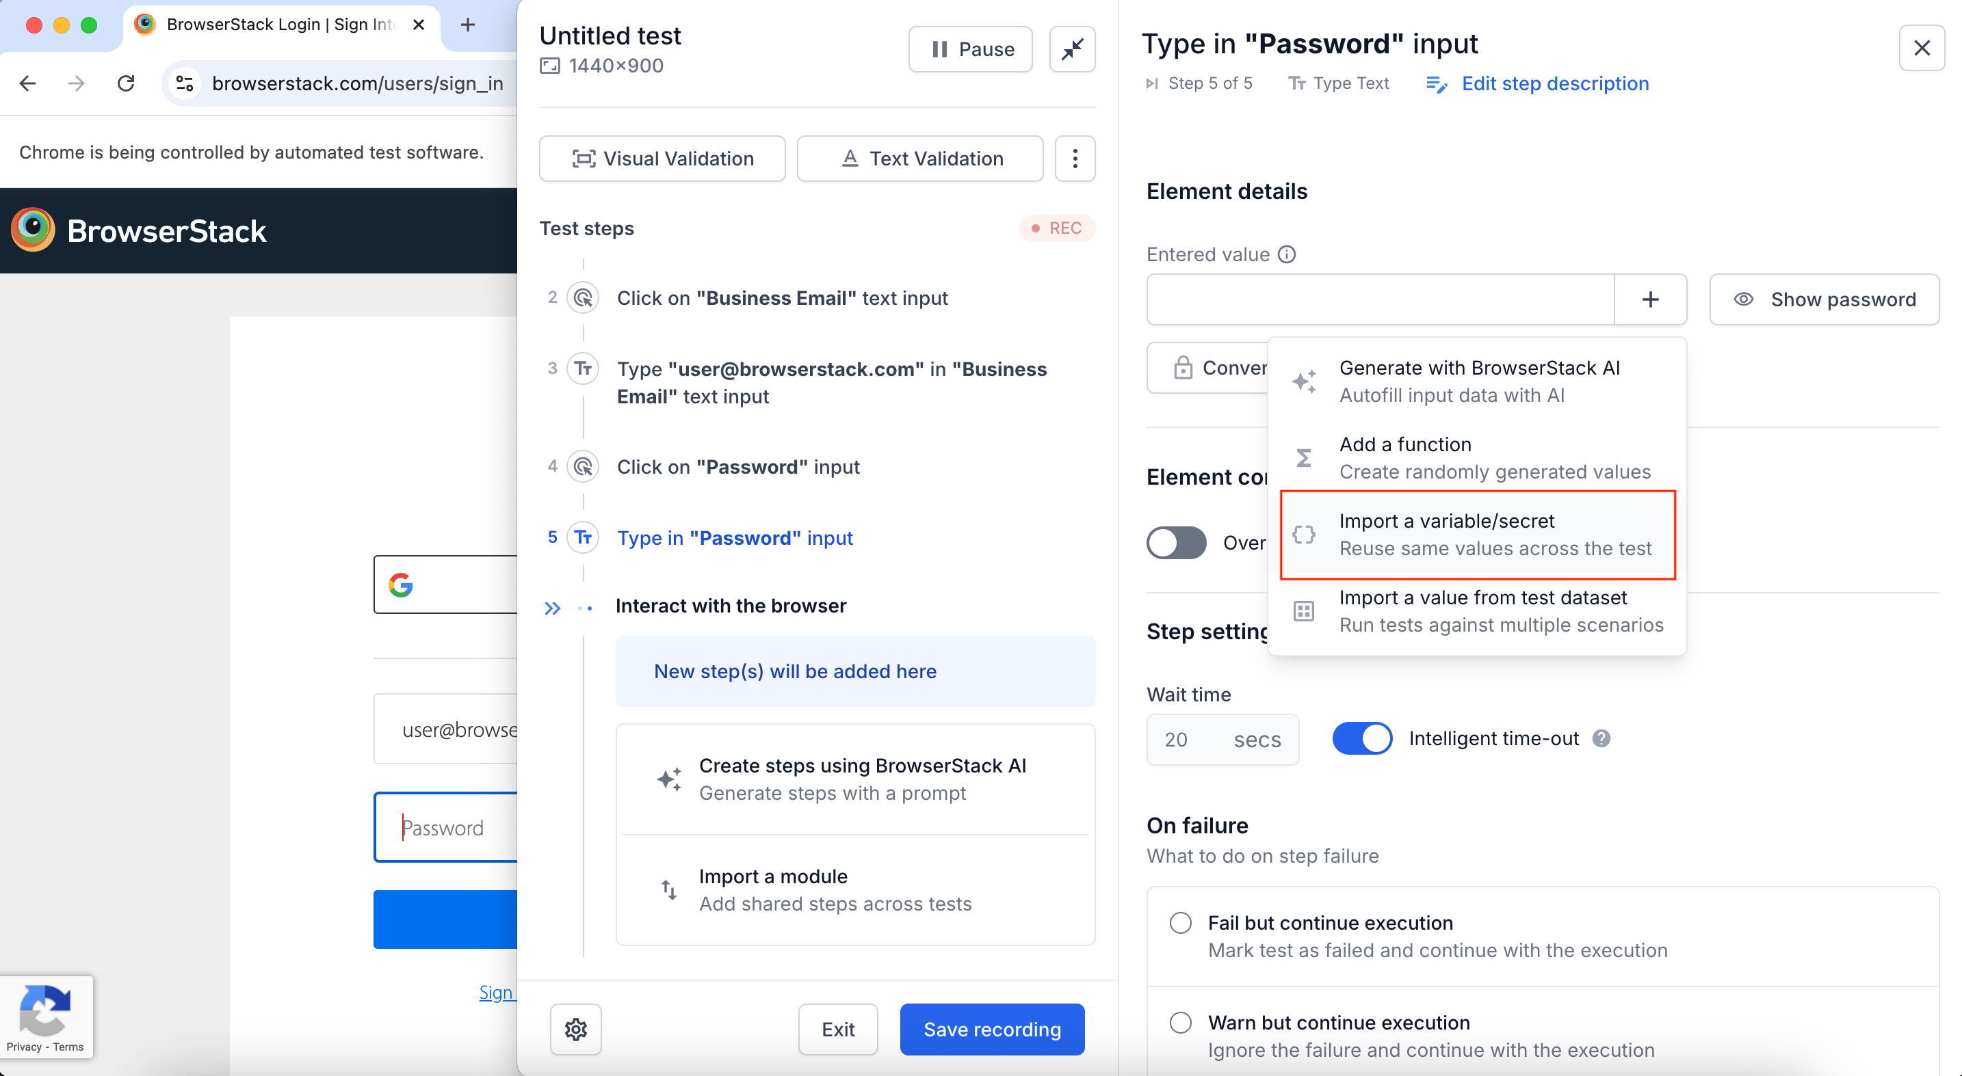This screenshot has width=1962, height=1076.
Task: Click the Exit button
Action: tap(838, 1029)
